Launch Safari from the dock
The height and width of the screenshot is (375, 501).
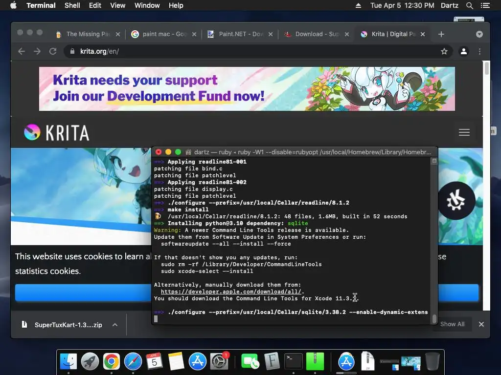133,362
